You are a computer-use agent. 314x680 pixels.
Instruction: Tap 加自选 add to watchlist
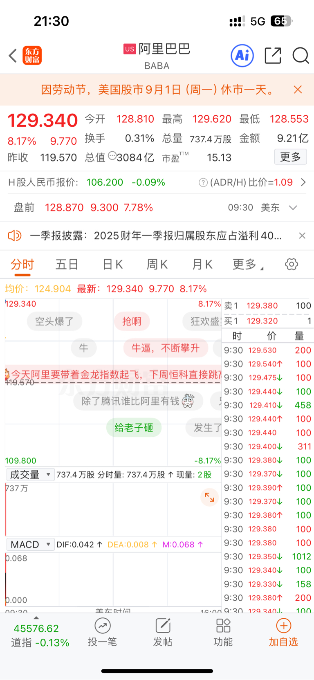coord(283,632)
